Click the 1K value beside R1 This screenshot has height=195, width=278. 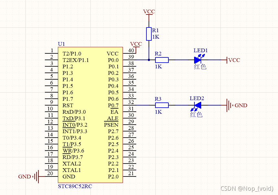pyautogui.click(x=156, y=37)
